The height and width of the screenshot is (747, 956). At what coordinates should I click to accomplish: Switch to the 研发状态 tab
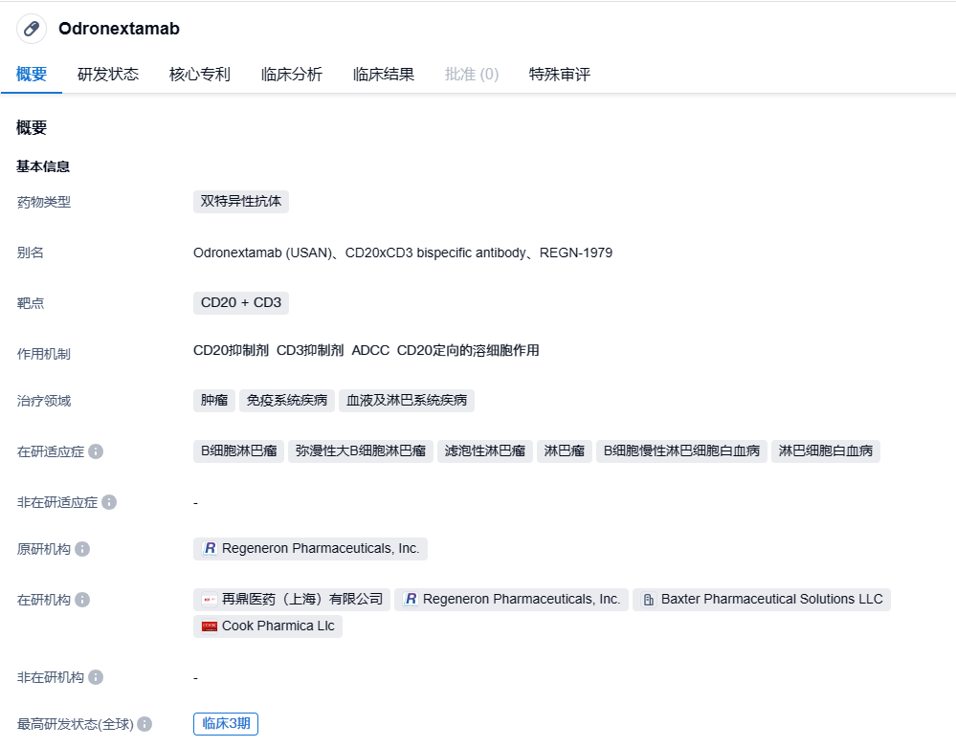(108, 75)
